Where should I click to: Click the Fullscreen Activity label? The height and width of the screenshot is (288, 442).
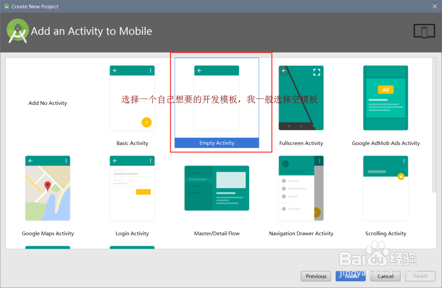click(301, 143)
